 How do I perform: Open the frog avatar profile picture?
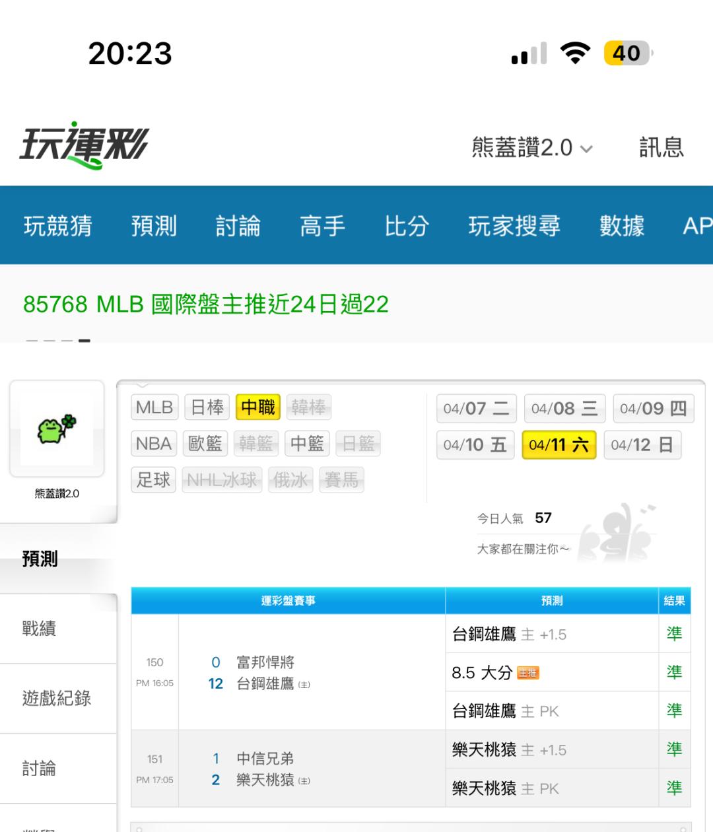click(x=57, y=428)
